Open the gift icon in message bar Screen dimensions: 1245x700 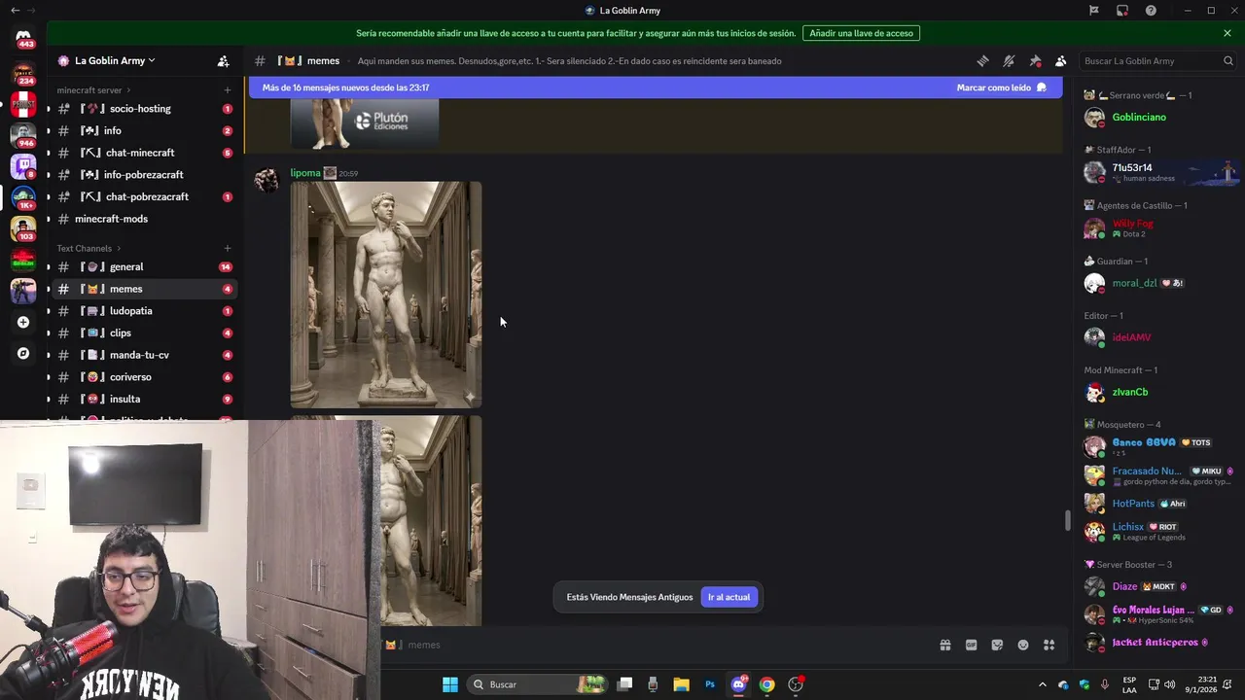[944, 645]
